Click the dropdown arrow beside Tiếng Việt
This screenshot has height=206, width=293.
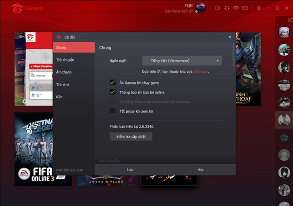217,61
